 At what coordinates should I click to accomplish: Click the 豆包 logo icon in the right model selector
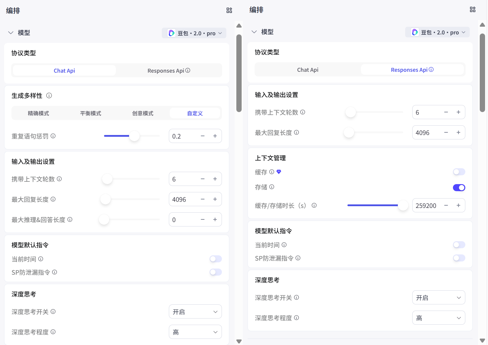(x=415, y=32)
